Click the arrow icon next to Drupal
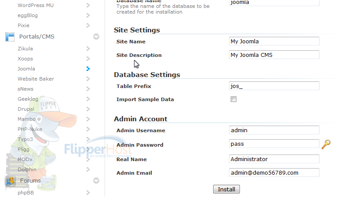Image resolution: width=341 pixels, height=197 pixels. pos(88,109)
